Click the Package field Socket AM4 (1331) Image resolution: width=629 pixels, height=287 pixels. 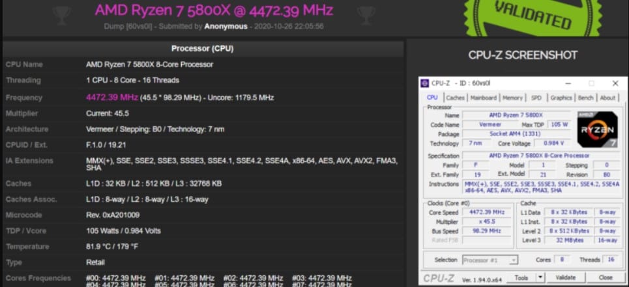tap(516, 133)
